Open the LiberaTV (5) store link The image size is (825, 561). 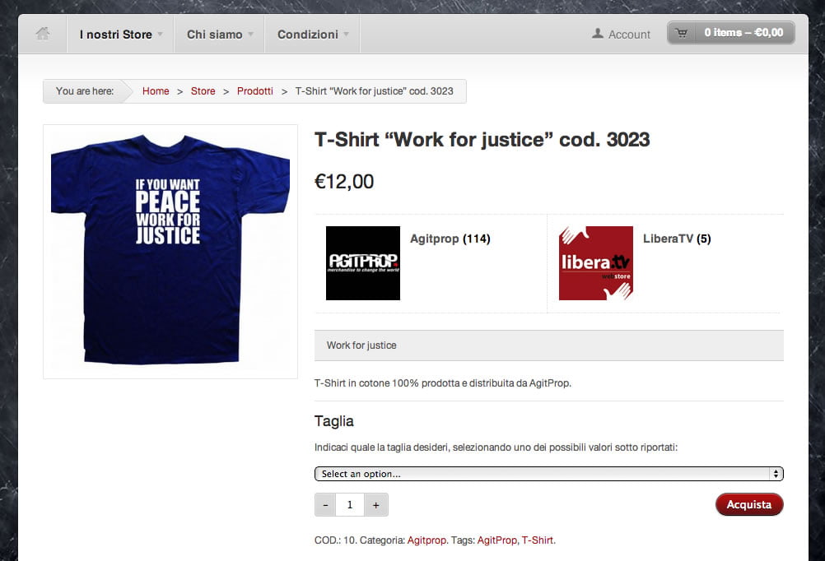(x=677, y=239)
